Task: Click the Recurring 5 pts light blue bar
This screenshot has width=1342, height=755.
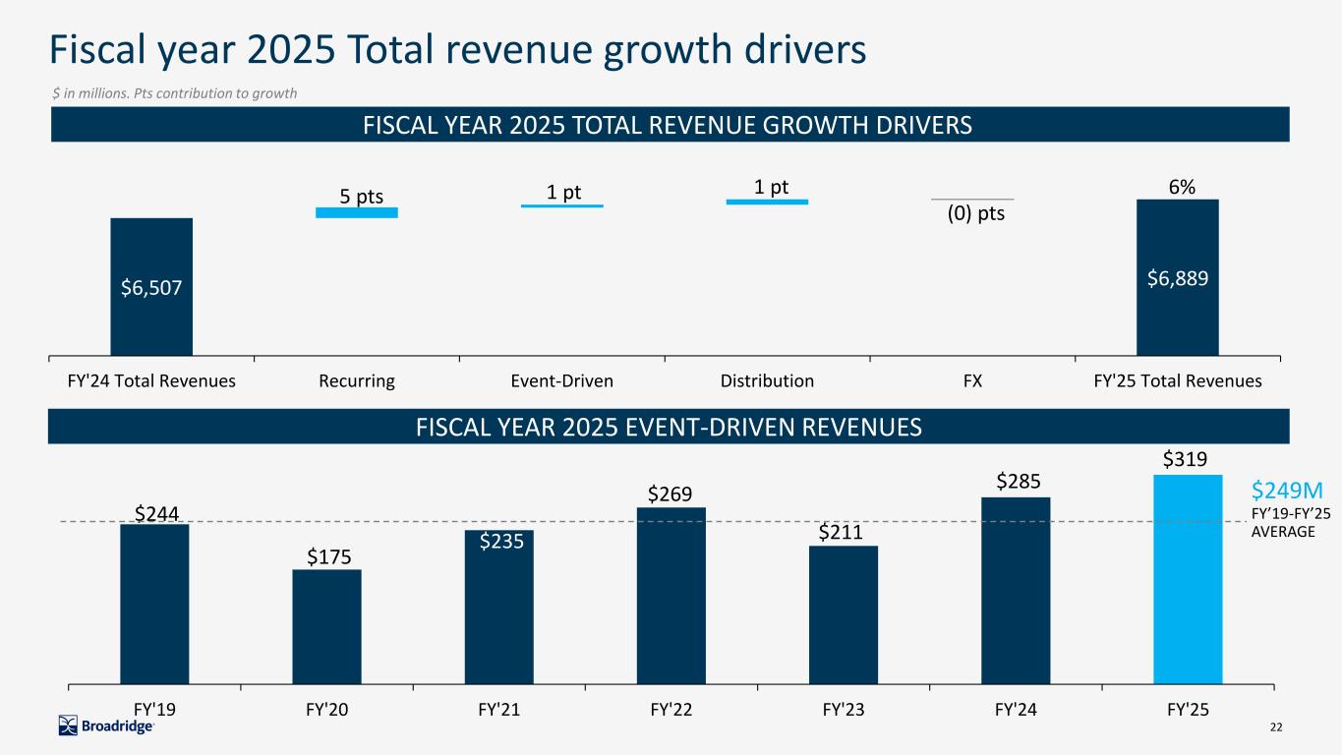Action: (x=356, y=212)
